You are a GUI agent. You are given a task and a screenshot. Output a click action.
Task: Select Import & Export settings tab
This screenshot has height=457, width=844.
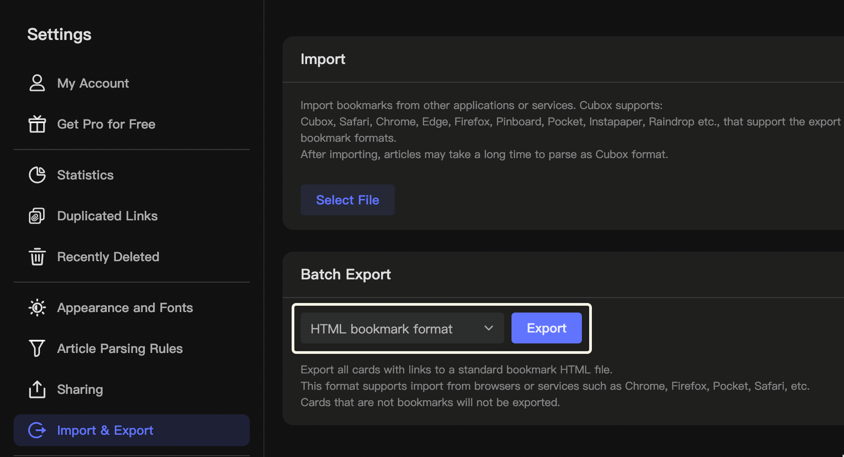point(132,430)
